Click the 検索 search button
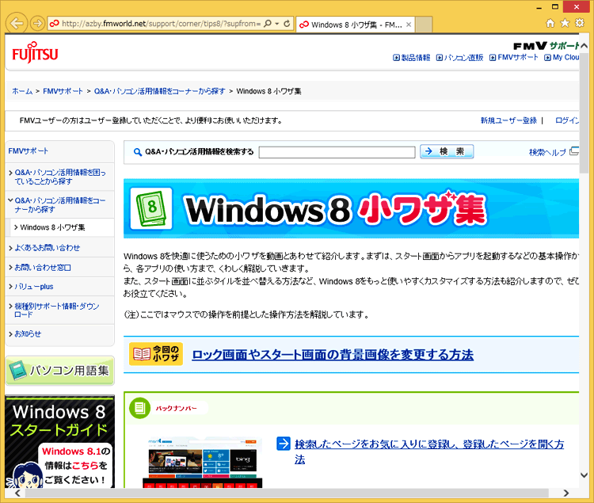 (x=447, y=151)
